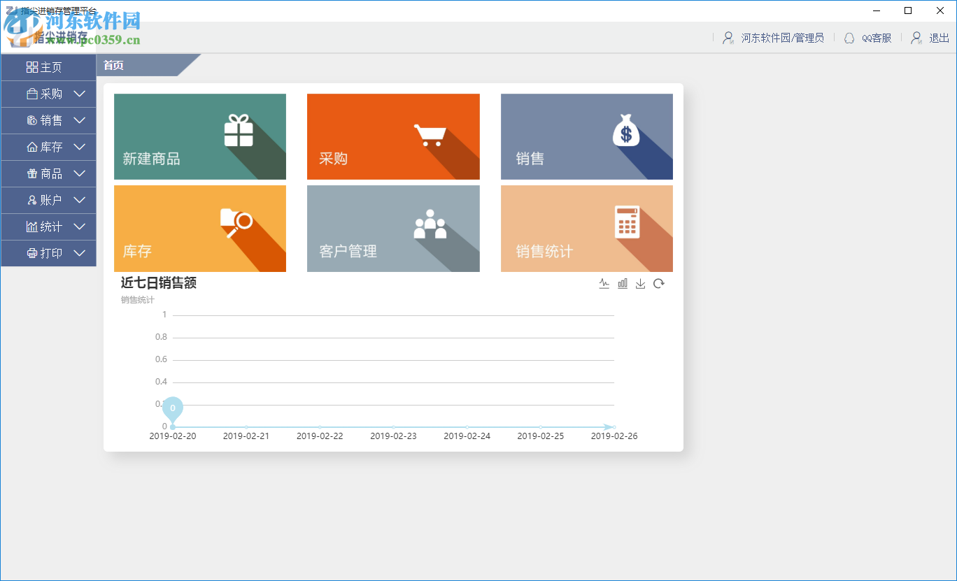Expand the 采购 sidebar chevron

point(80,94)
